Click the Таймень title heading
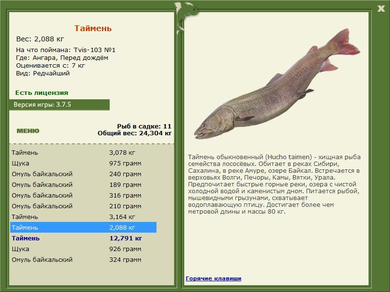 tap(93, 28)
